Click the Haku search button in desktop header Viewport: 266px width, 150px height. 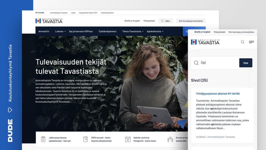[x=166, y=21]
